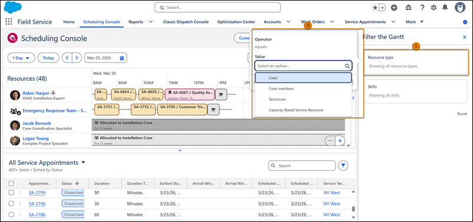
Task: Open the More navigation menu
Action: 415,22
